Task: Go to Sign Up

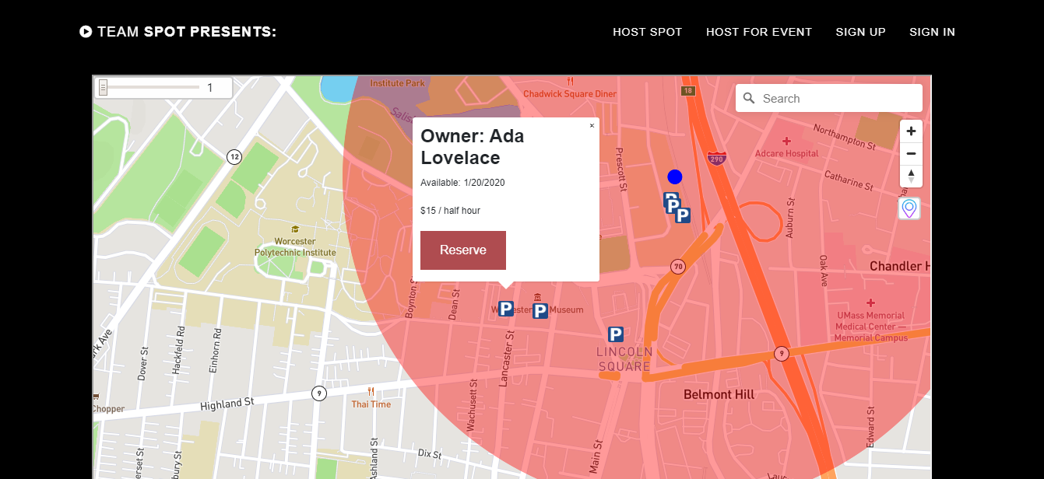Action: point(860,32)
